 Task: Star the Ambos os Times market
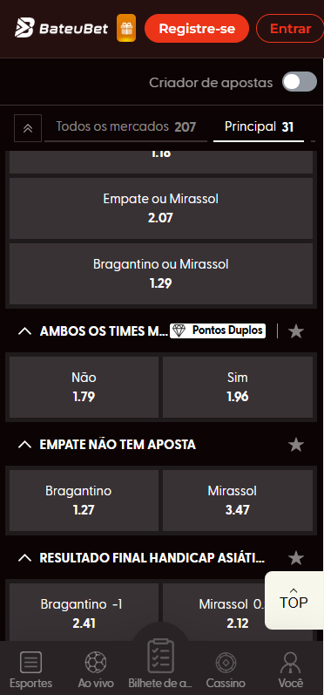pyautogui.click(x=295, y=331)
